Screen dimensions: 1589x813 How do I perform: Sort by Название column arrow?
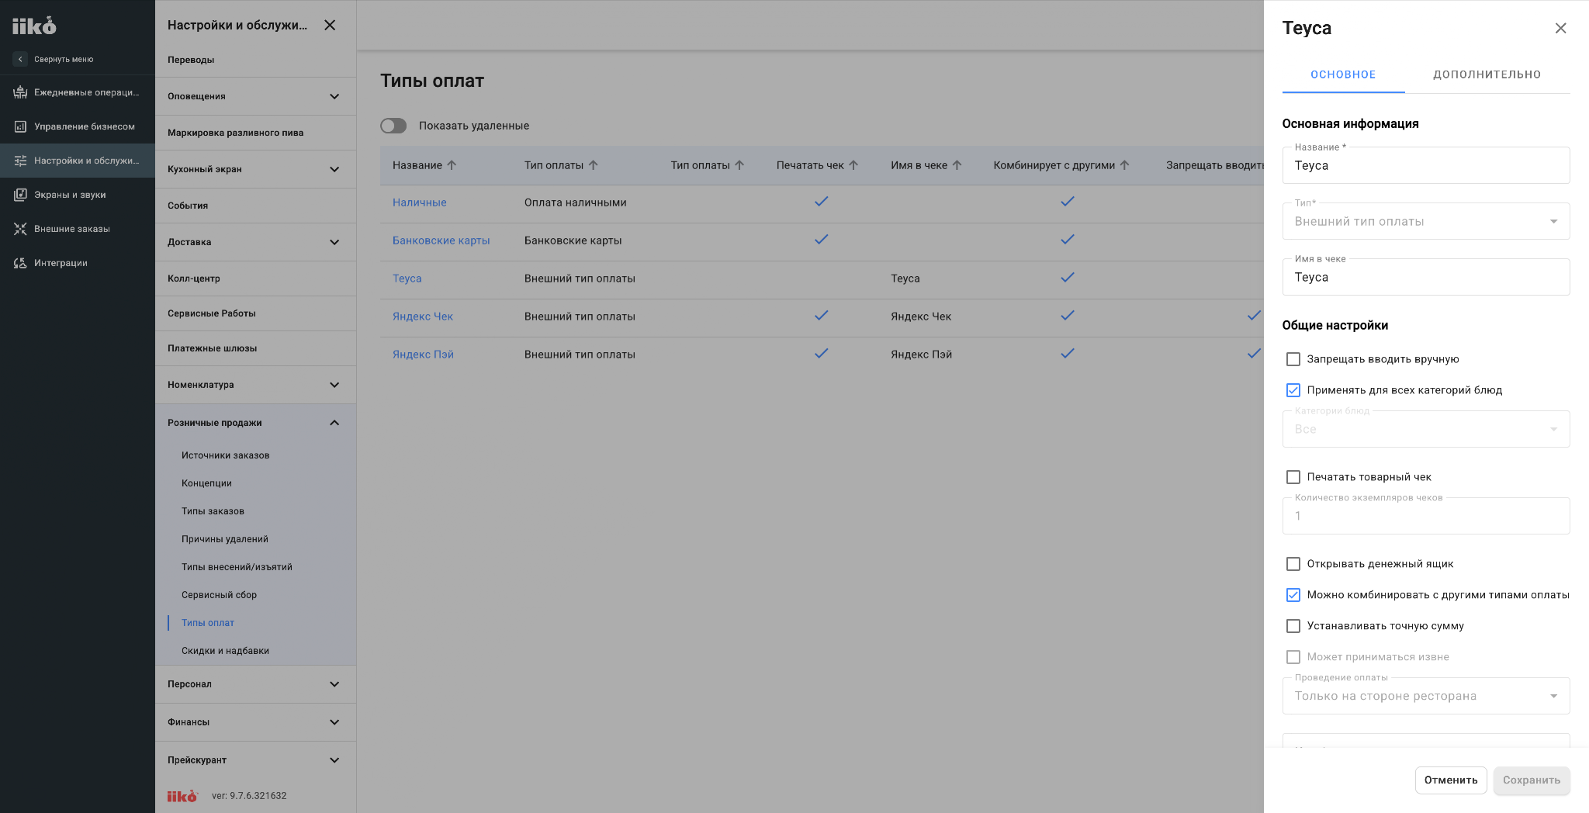click(452, 165)
